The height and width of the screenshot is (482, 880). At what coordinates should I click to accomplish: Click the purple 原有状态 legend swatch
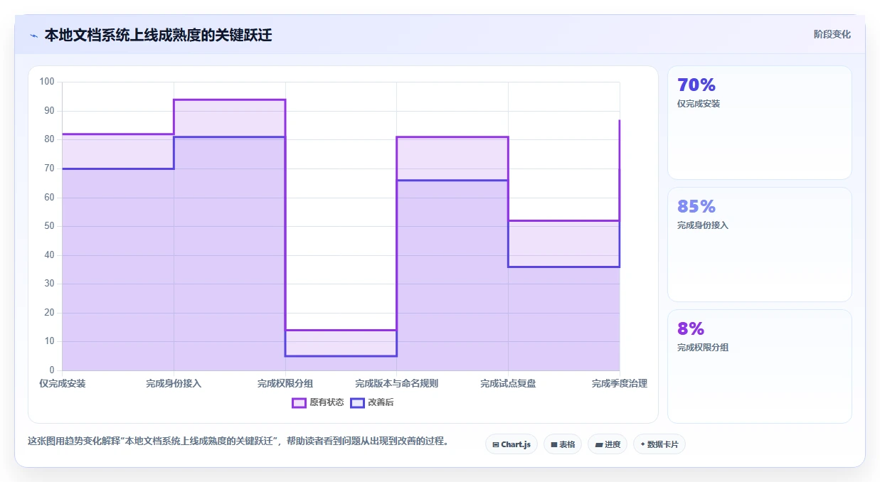(x=299, y=402)
